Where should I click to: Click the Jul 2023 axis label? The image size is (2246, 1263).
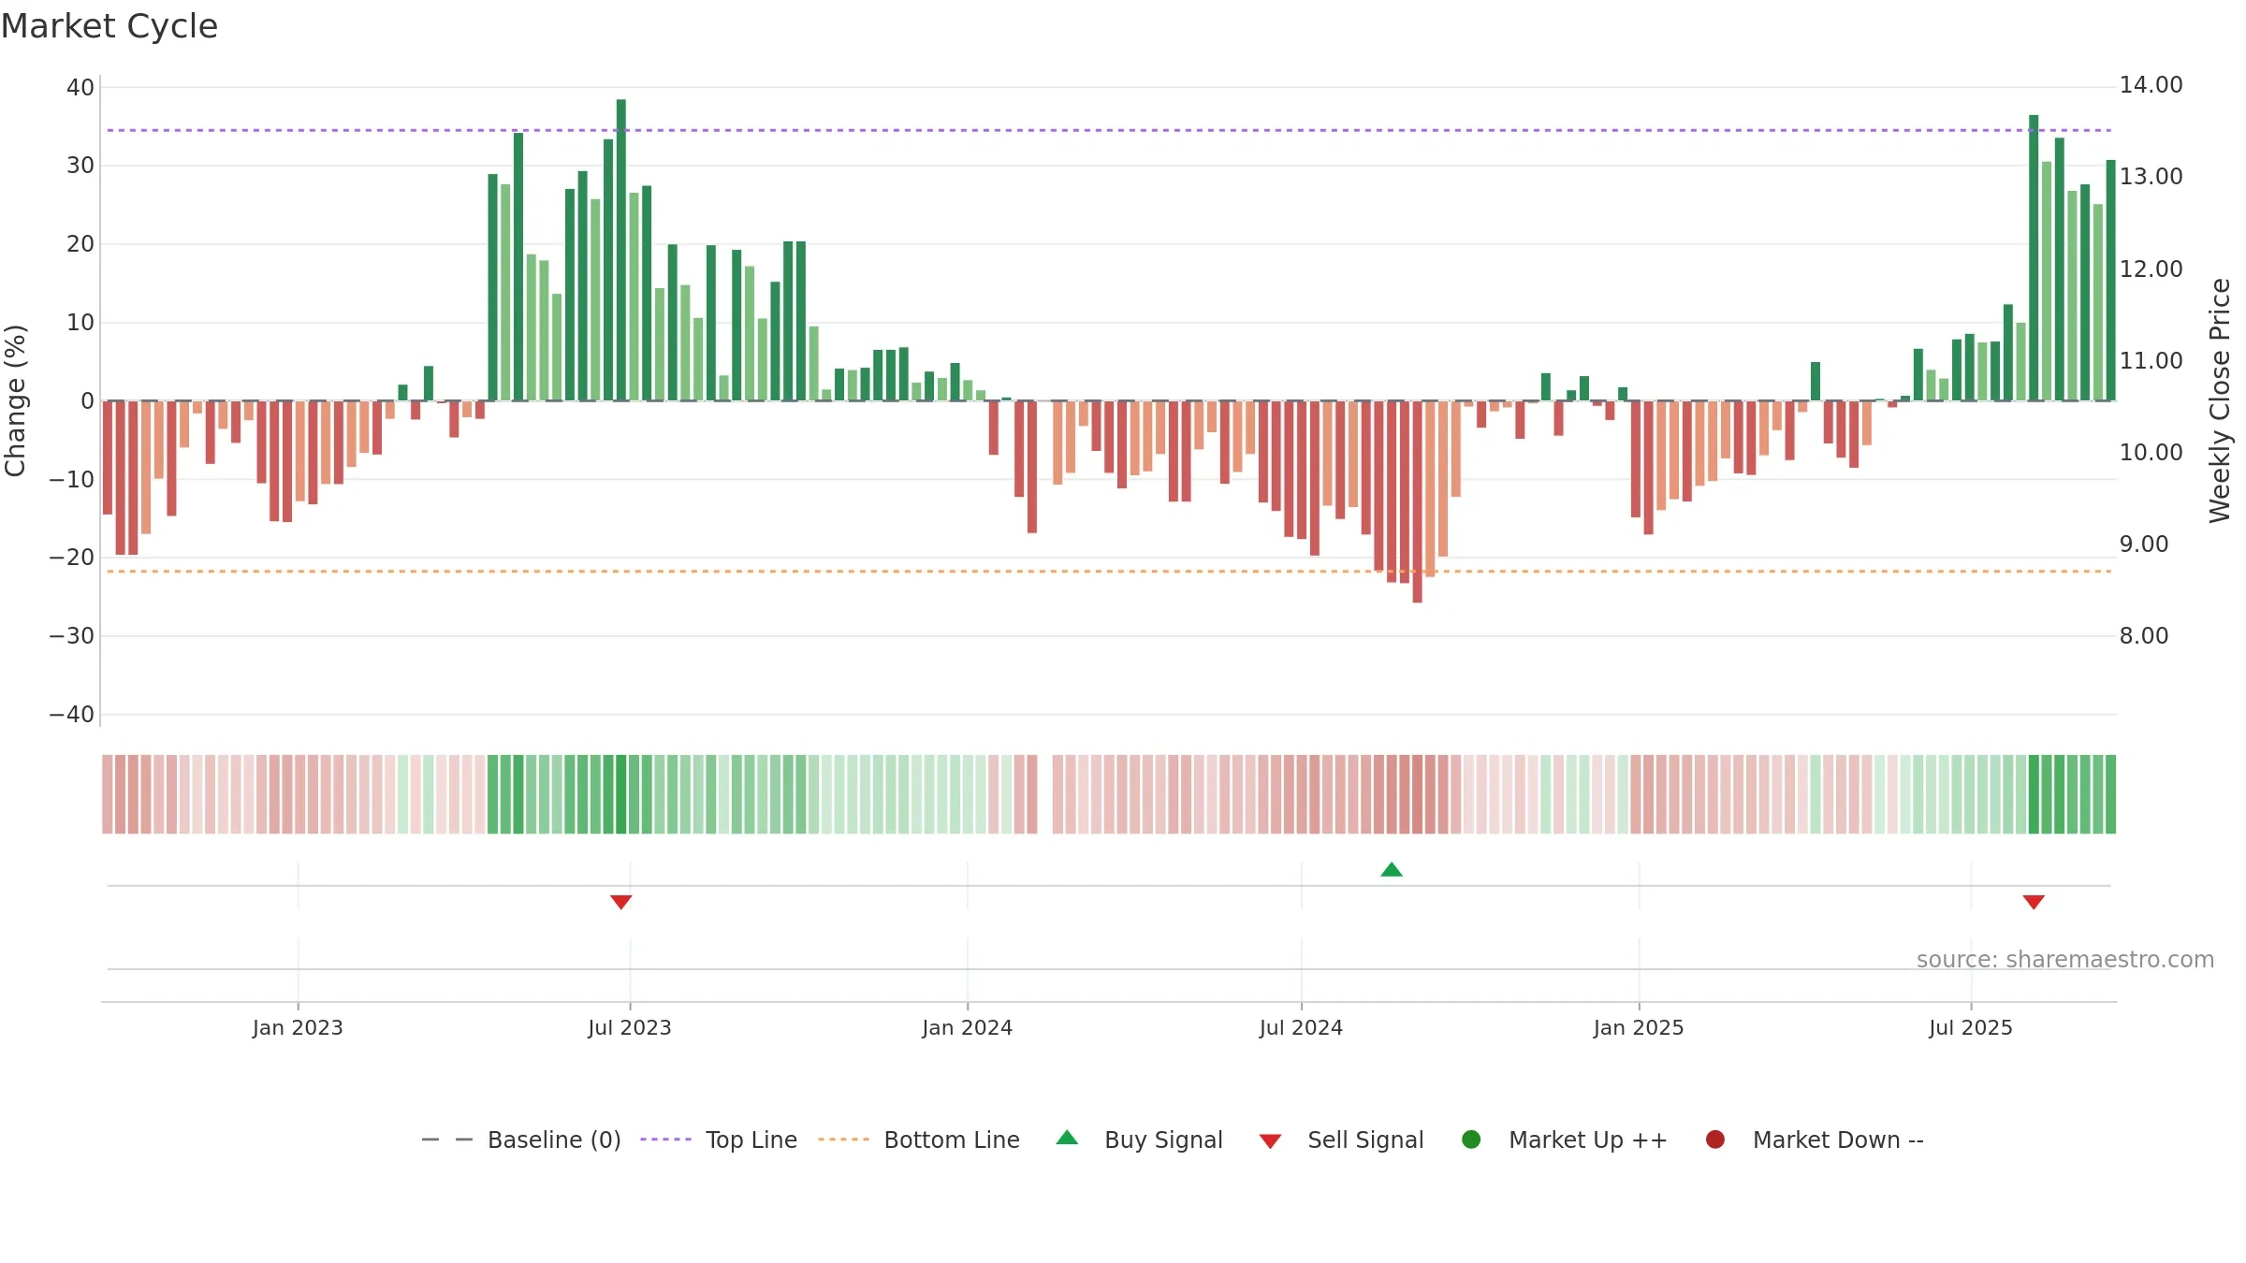(x=630, y=1028)
